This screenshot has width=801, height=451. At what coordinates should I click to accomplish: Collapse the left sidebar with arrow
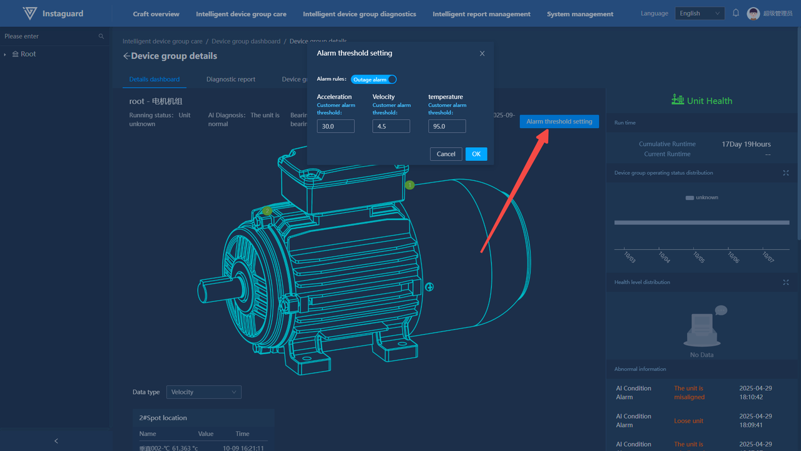point(56,441)
